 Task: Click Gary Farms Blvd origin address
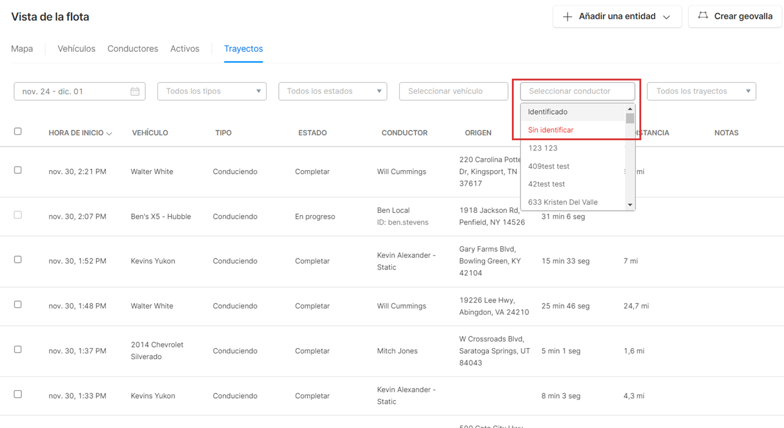point(490,261)
